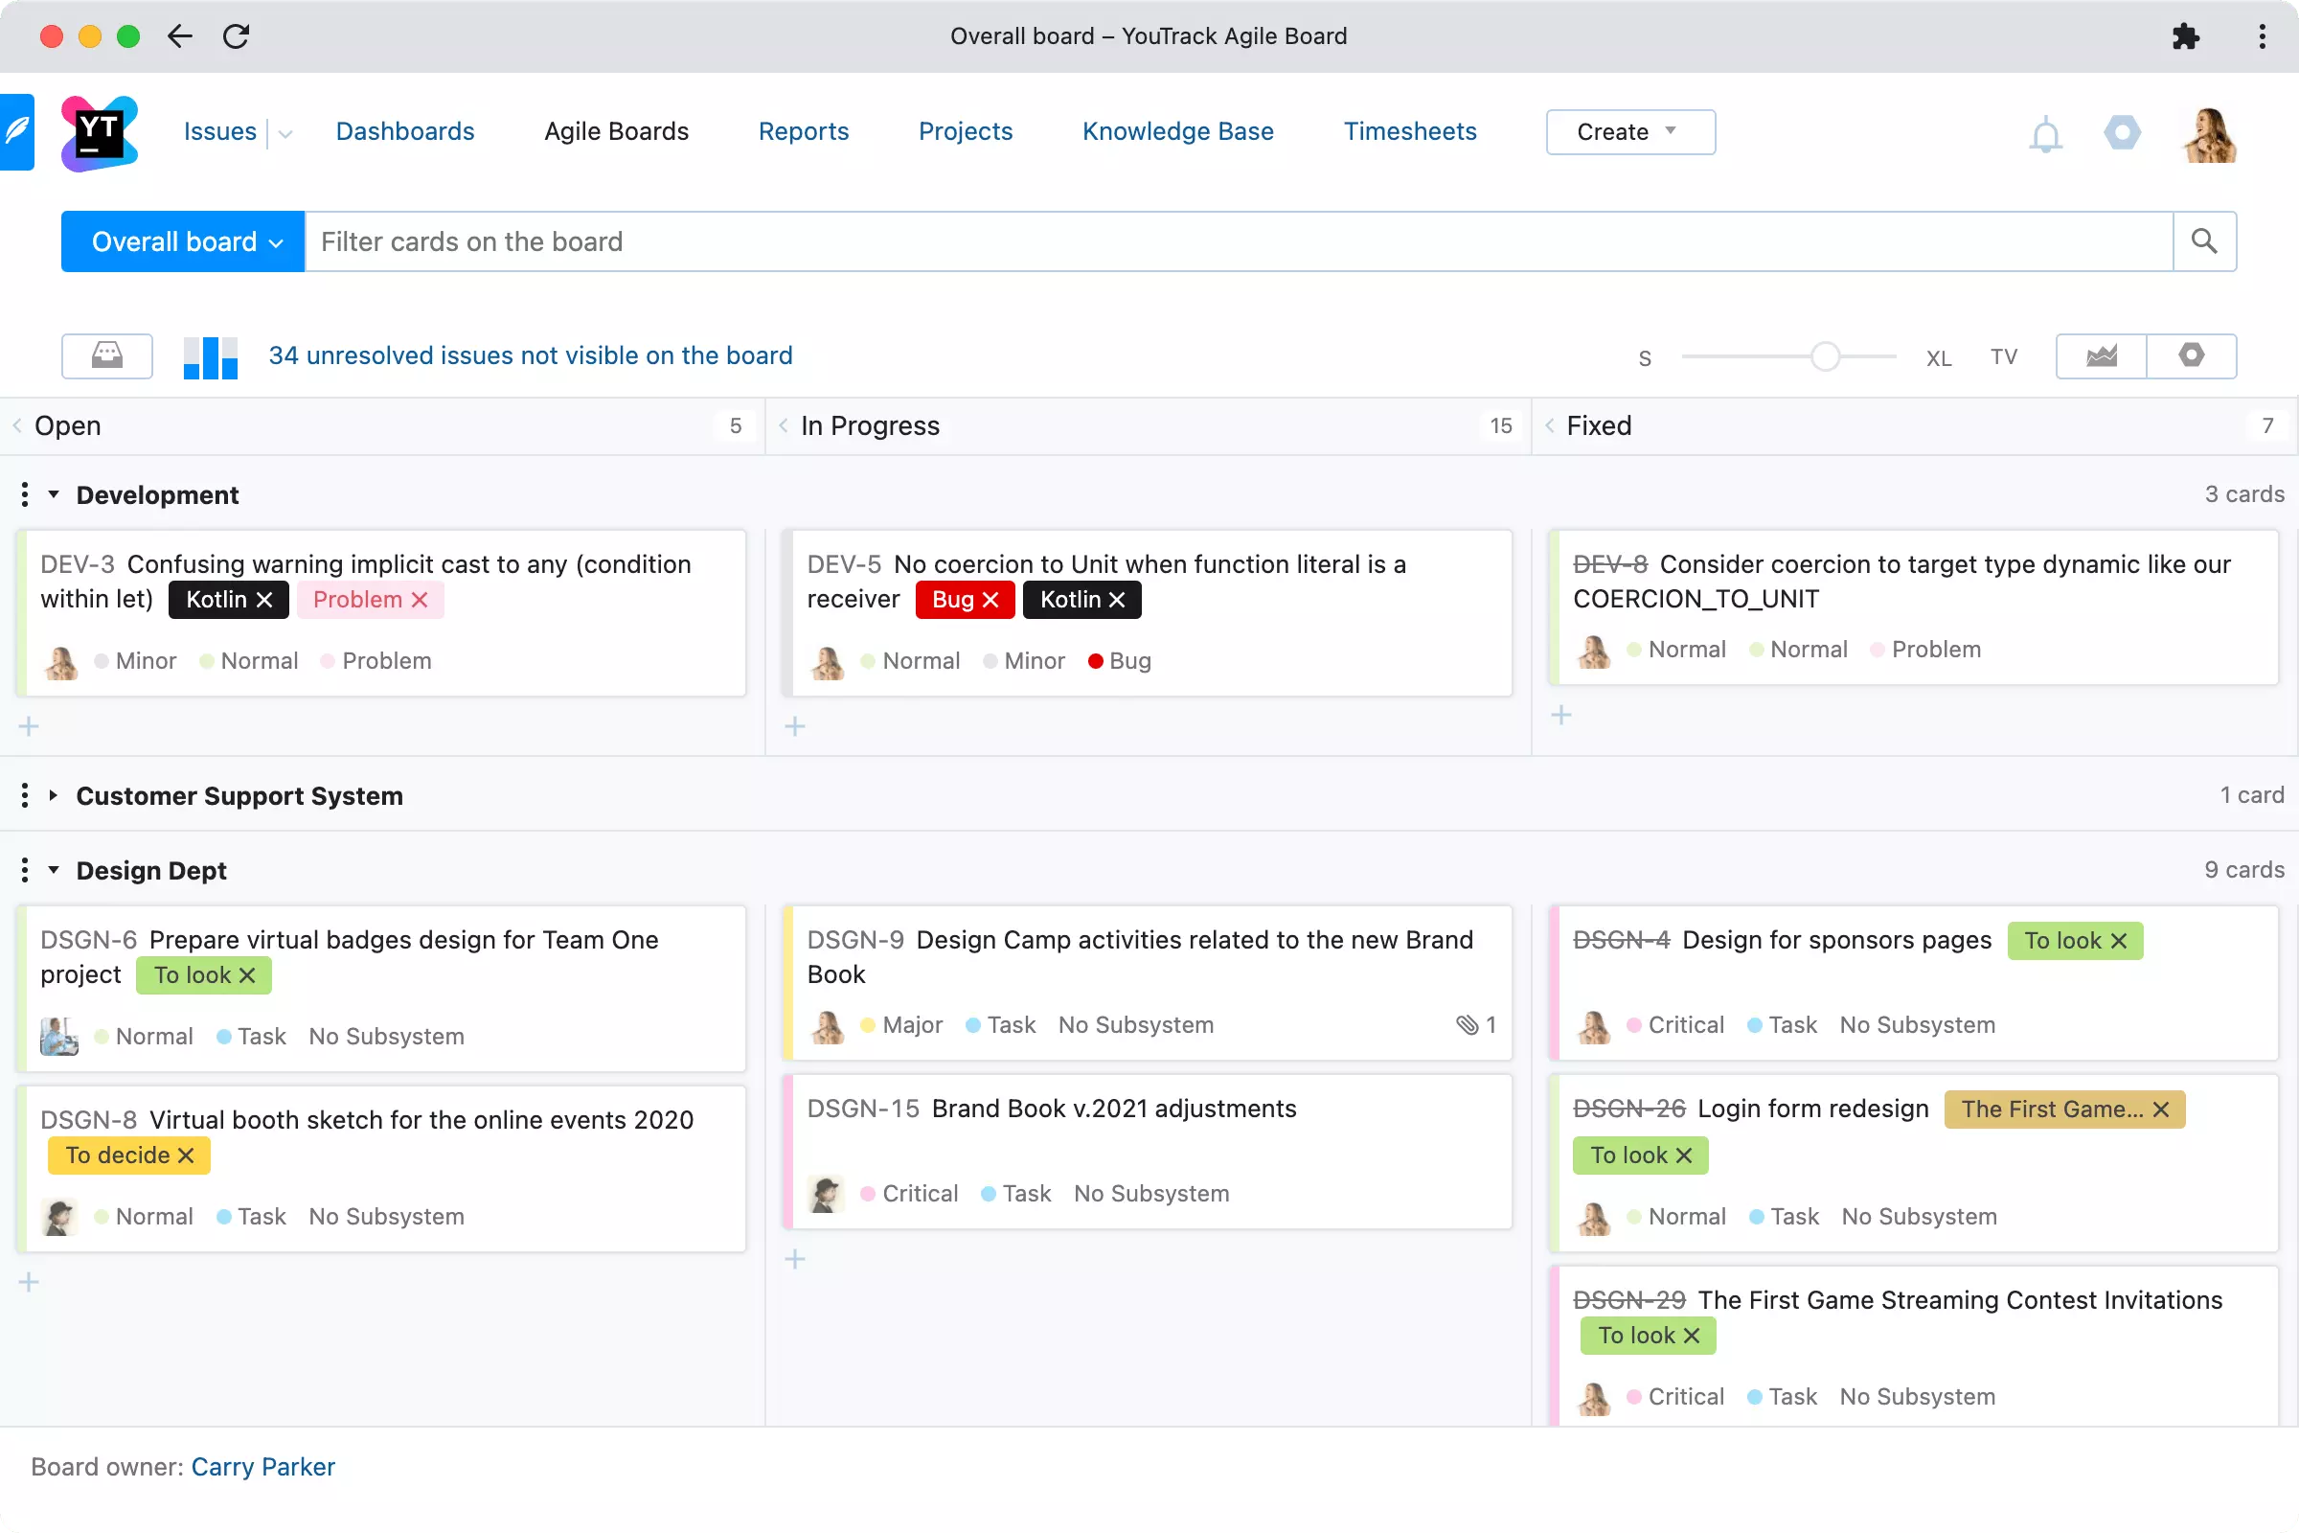
Task: Select the Issues menu item
Action: click(219, 132)
